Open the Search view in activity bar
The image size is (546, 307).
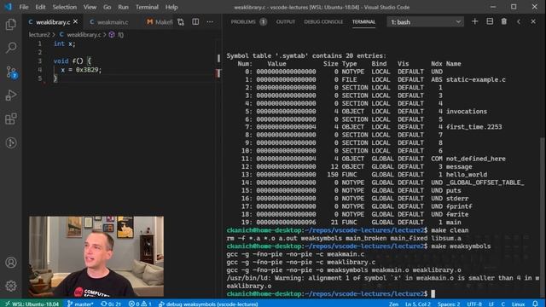[11, 48]
